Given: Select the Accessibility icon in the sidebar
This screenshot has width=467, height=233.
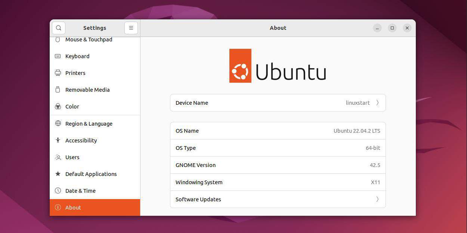Looking at the screenshot, I should coord(58,141).
